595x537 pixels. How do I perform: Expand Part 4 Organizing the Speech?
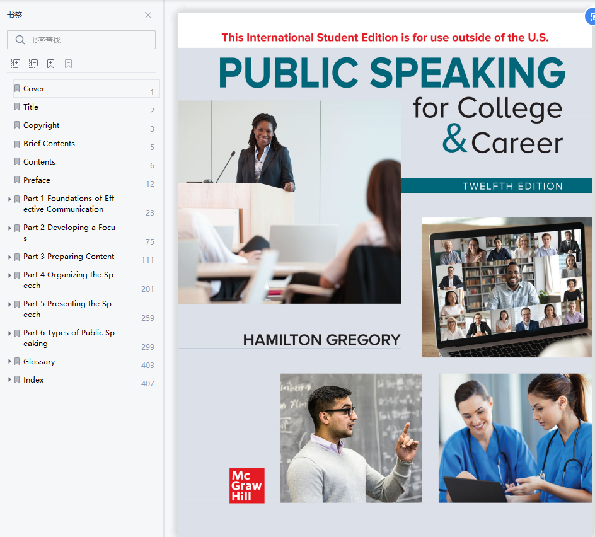(x=9, y=275)
